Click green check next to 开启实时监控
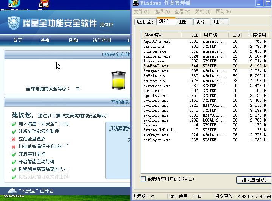Image resolution: width=272 pixels, height=201 pixels. point(14,154)
